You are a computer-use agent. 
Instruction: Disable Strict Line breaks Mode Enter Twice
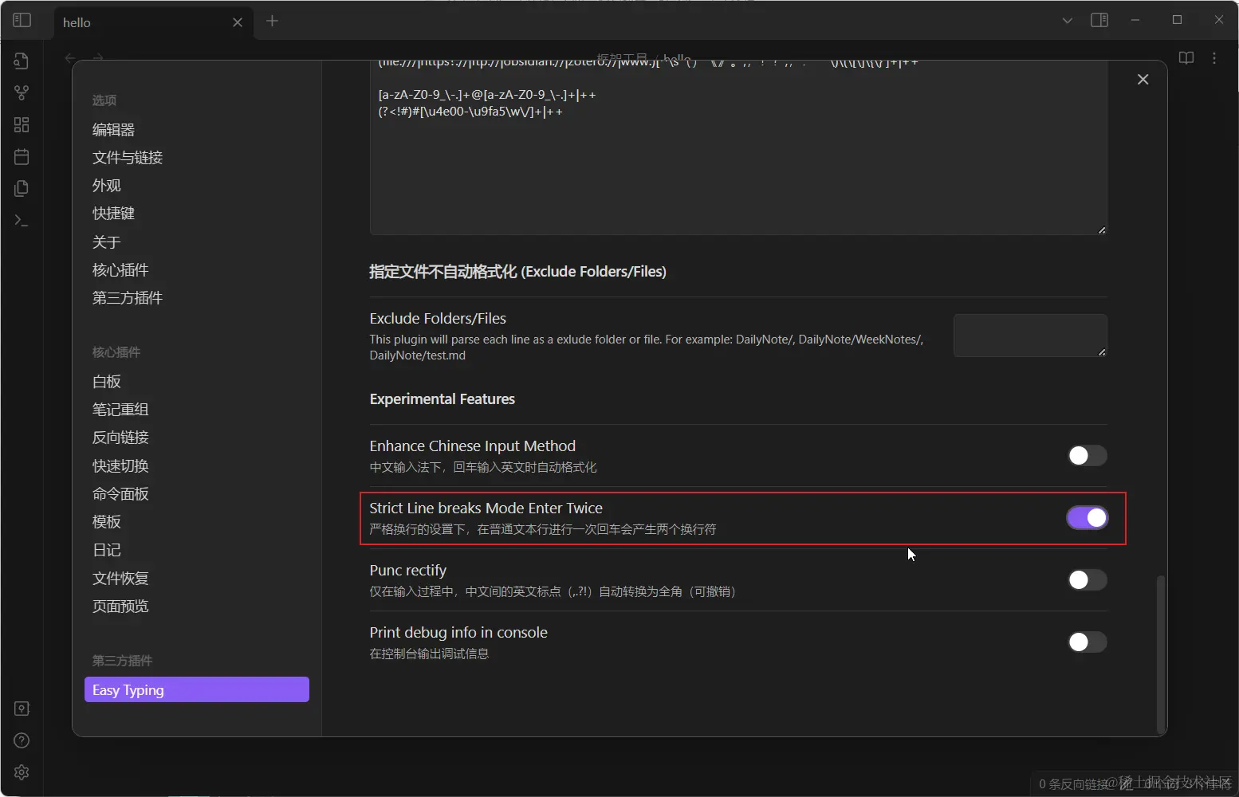1088,517
